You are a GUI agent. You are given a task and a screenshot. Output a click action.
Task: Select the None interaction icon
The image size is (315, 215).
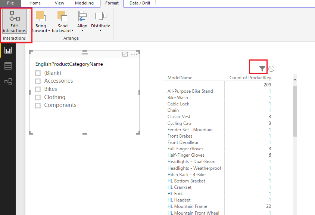pyautogui.click(x=271, y=69)
